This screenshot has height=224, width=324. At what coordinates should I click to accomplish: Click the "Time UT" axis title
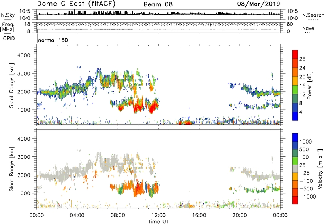tap(158, 222)
